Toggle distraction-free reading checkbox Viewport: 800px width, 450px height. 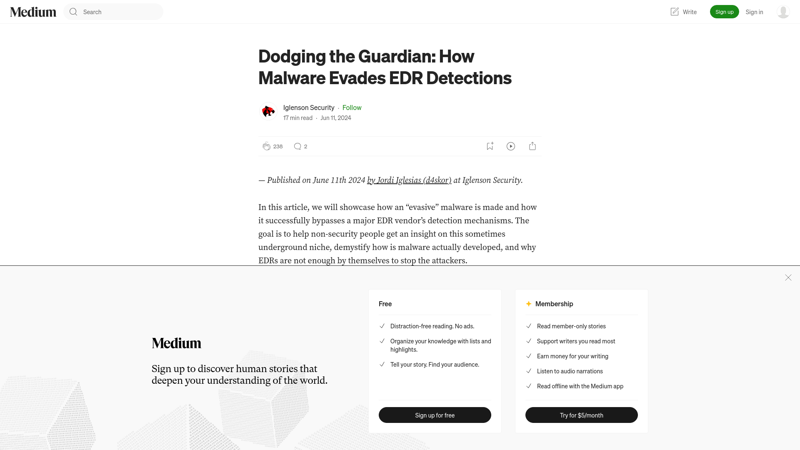tap(382, 326)
